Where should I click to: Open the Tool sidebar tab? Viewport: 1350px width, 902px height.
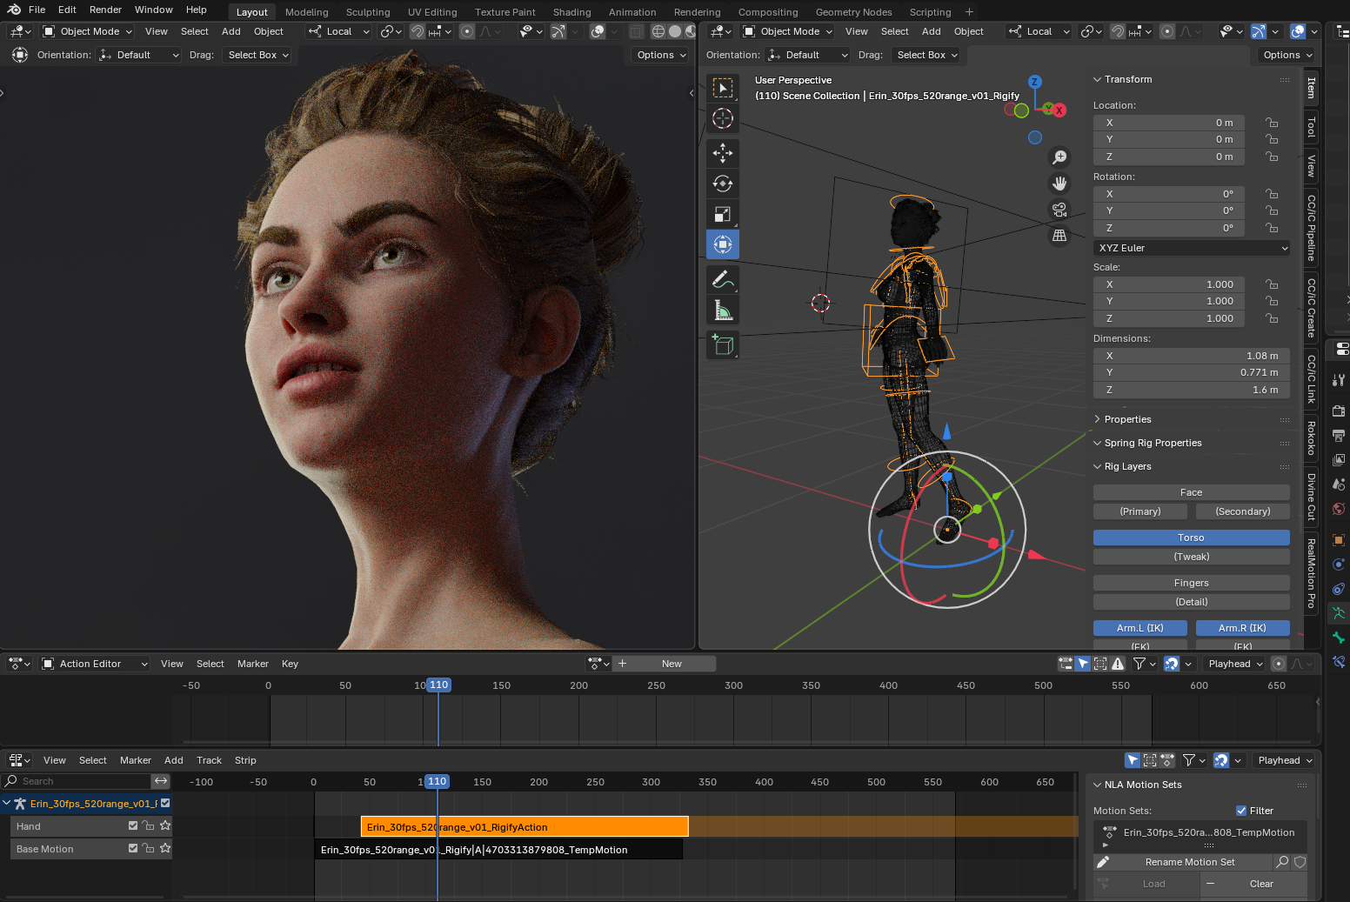point(1311,128)
